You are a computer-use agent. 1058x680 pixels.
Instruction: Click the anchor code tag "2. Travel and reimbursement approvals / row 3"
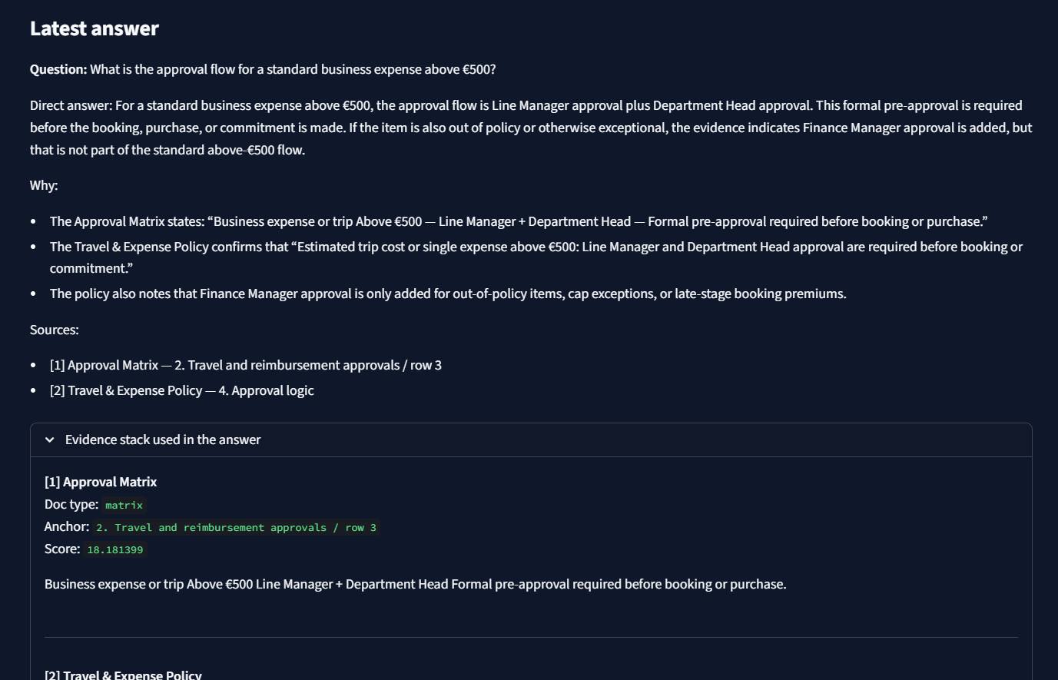[x=236, y=528]
